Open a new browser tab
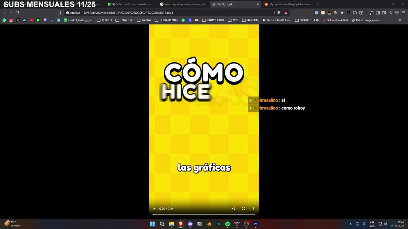The image size is (408, 229). pyautogui.click(x=318, y=4)
